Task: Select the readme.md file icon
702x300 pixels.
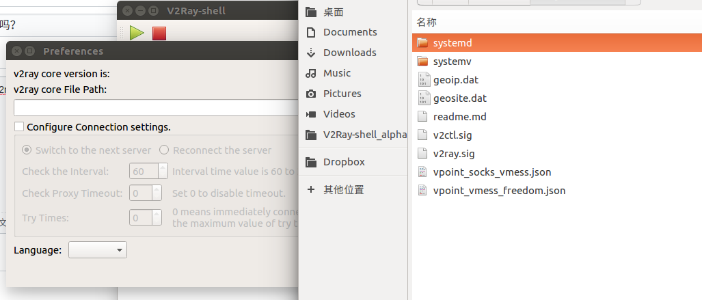Action: pyautogui.click(x=422, y=117)
